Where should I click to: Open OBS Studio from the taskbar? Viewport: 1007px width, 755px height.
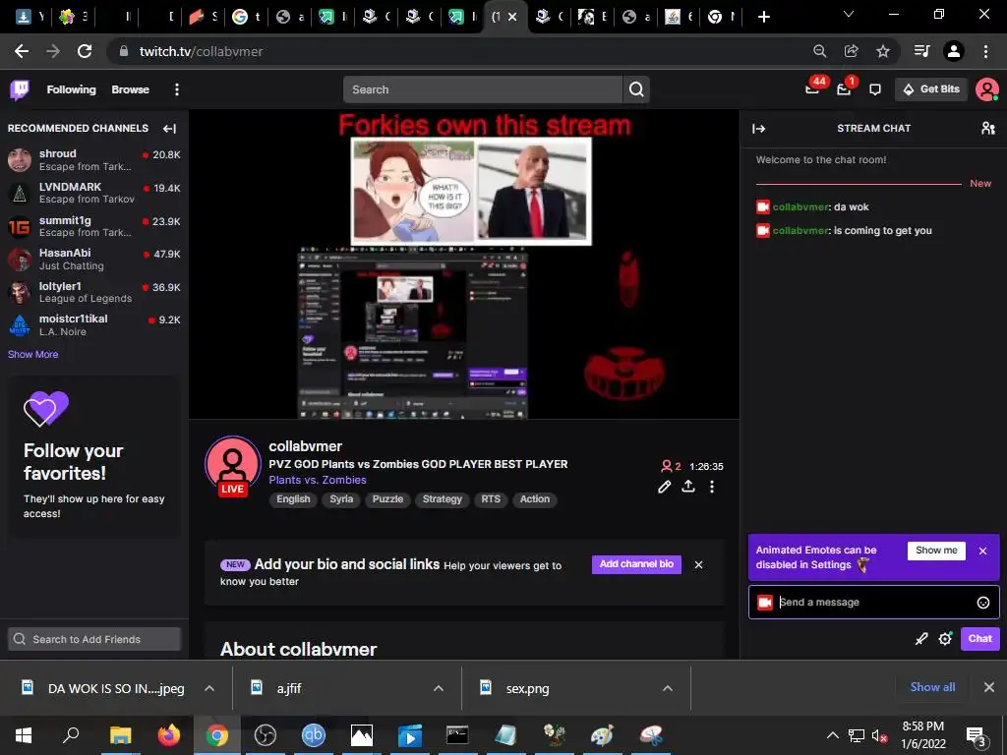pos(266,735)
